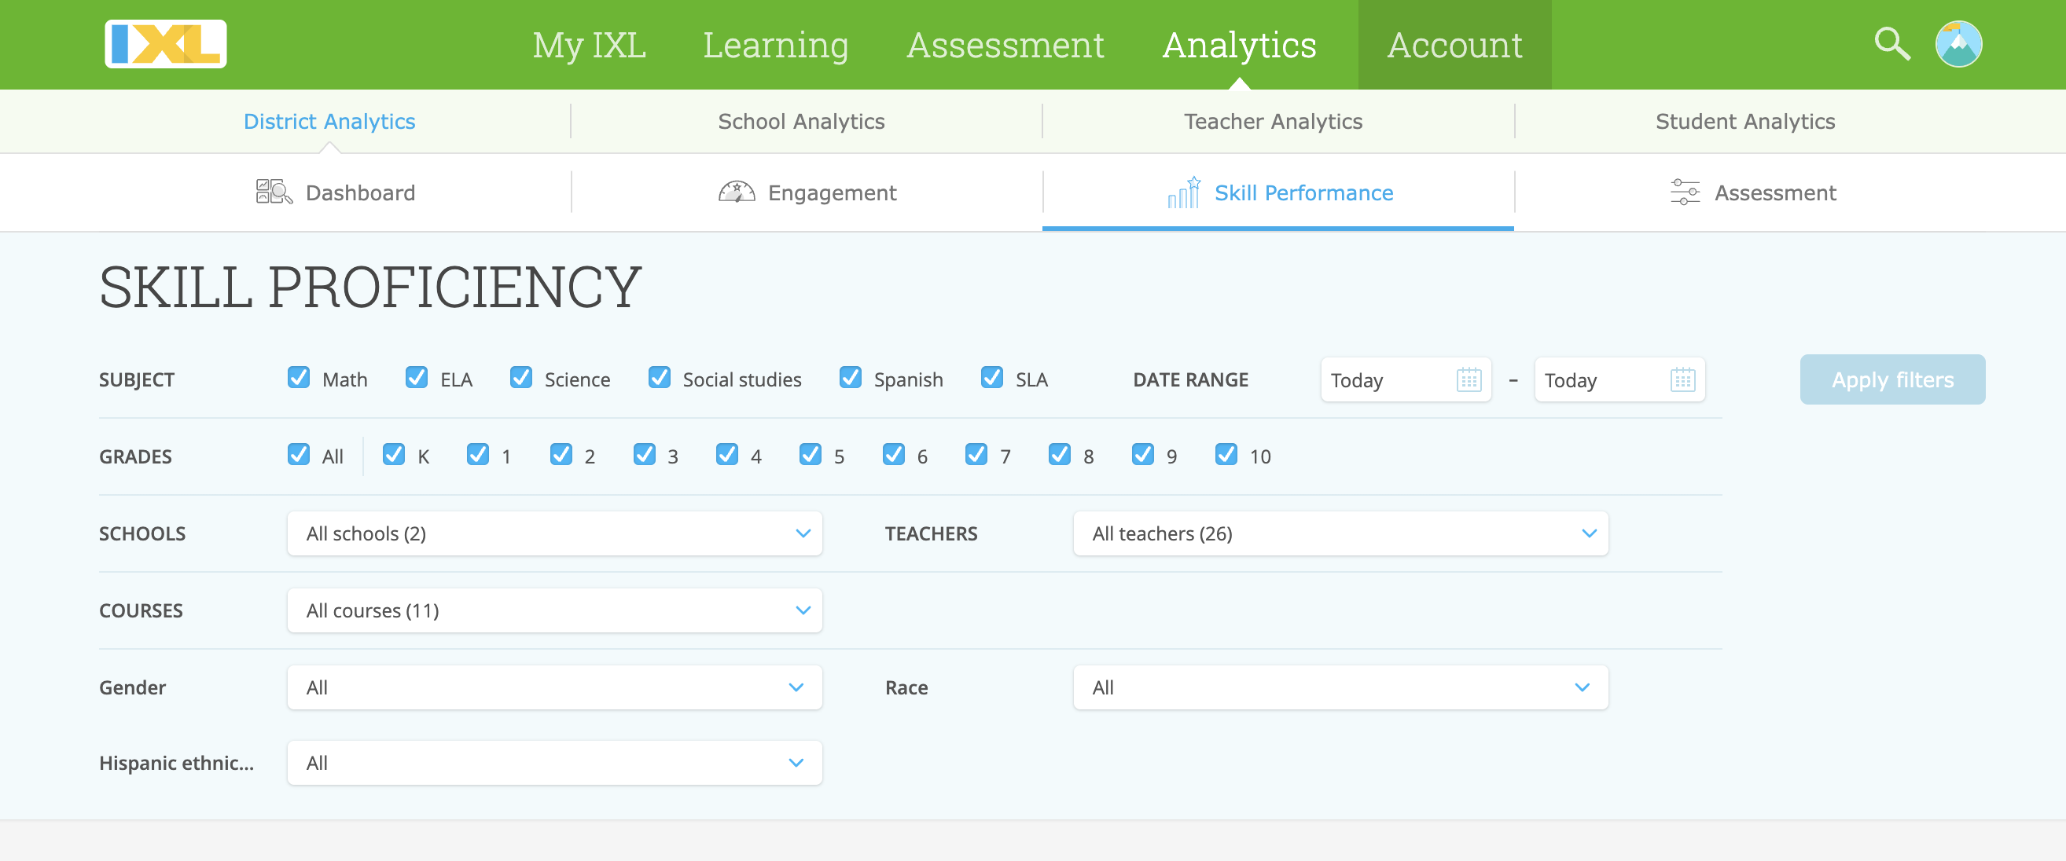The width and height of the screenshot is (2066, 861).
Task: Open the end date calendar icon
Action: point(1682,379)
